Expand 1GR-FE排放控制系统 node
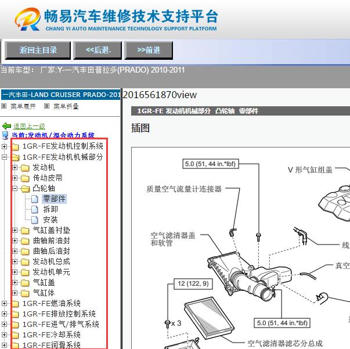350x349 pixels. tap(4, 314)
